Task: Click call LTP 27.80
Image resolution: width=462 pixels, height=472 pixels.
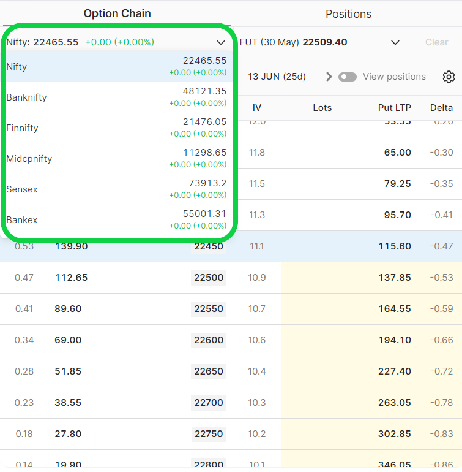Action: 68,434
